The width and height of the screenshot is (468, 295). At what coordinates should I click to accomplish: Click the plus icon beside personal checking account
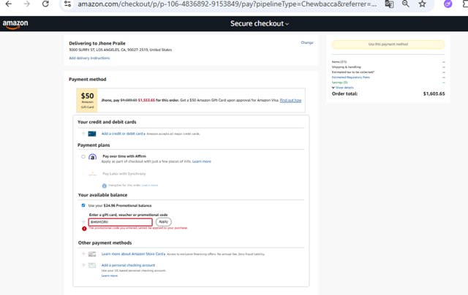click(x=83, y=265)
